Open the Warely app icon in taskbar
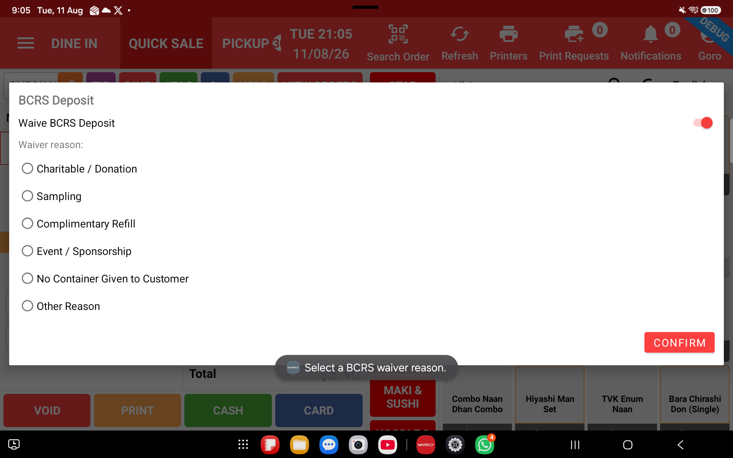The height and width of the screenshot is (458, 733). [426, 445]
